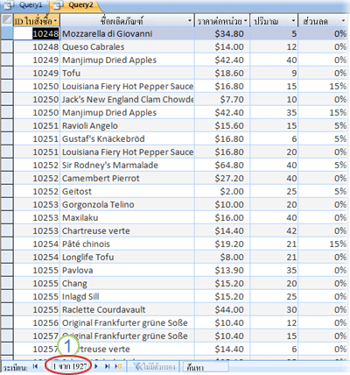Image resolution: width=350 pixels, height=375 pixels.
Task: Click Jack's New England Clam Chowder cell
Action: click(127, 99)
